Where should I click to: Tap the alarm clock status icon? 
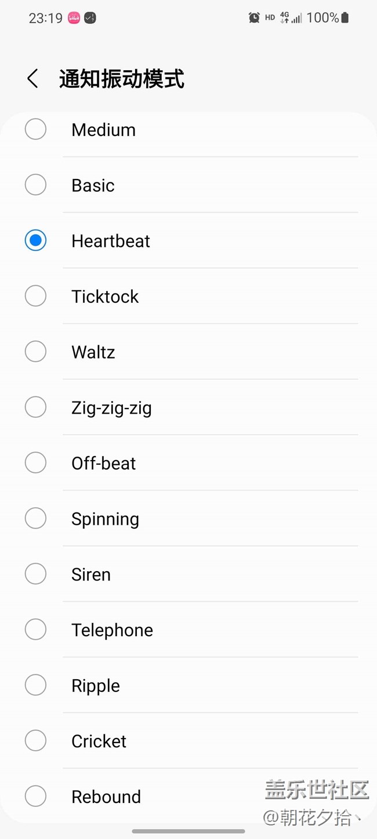[x=254, y=18]
